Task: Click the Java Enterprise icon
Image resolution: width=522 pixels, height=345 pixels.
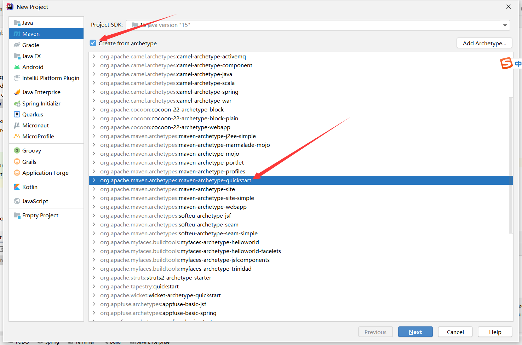Action: pyautogui.click(x=17, y=92)
